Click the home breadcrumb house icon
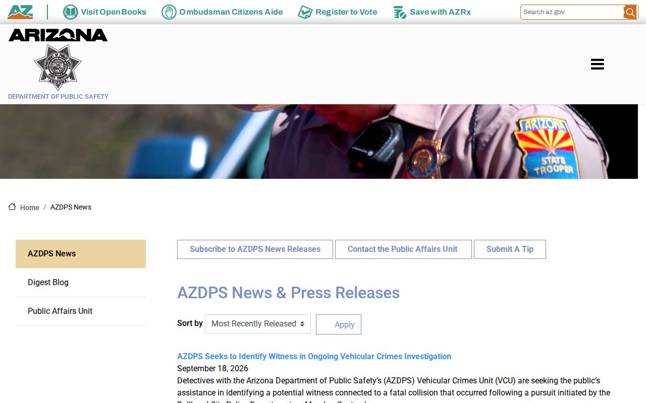This screenshot has height=403, width=646. point(12,207)
